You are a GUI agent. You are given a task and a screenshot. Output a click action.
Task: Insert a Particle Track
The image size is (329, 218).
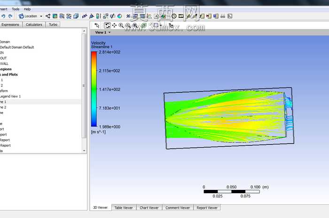[69, 16]
